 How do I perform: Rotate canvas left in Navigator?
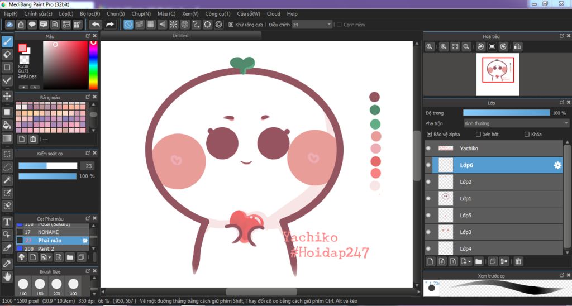coord(481,46)
